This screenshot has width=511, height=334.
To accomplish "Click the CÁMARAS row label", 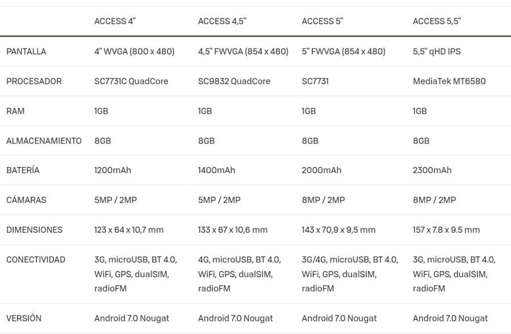I will (26, 199).
